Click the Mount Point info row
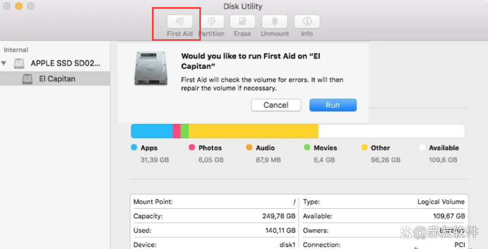 pyautogui.click(x=214, y=202)
